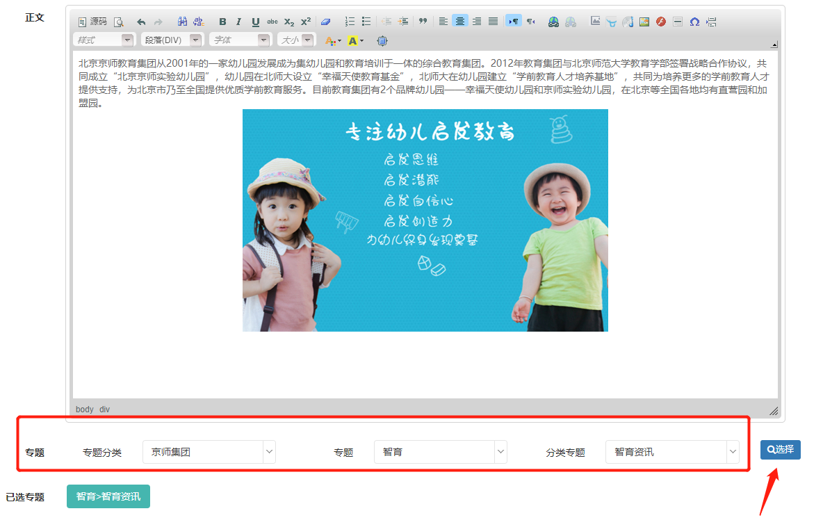Toggle subscript formatting
The image size is (823, 527).
pos(289,22)
